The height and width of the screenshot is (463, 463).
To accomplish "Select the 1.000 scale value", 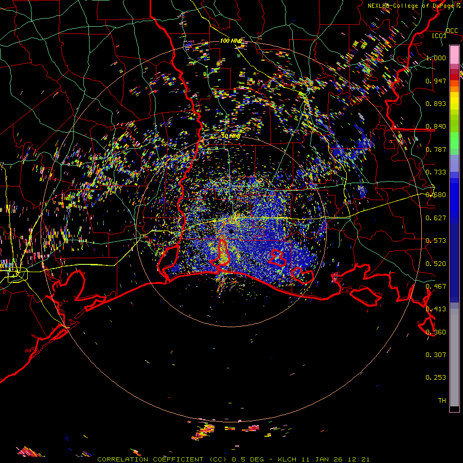I will click(436, 58).
